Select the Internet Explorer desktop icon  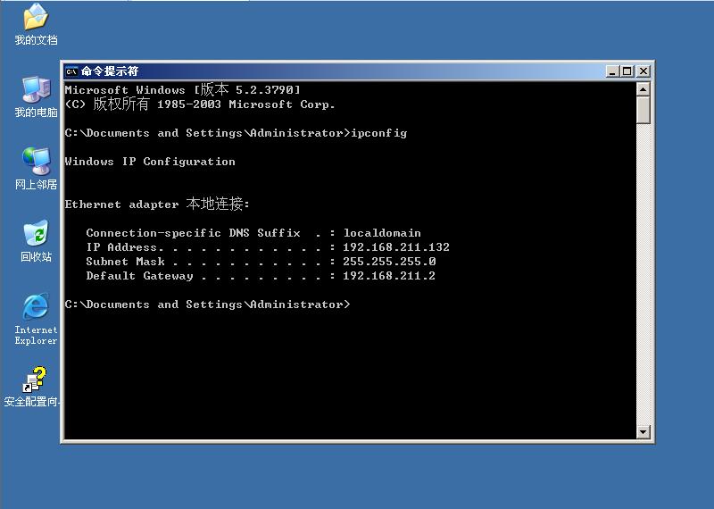tap(36, 319)
